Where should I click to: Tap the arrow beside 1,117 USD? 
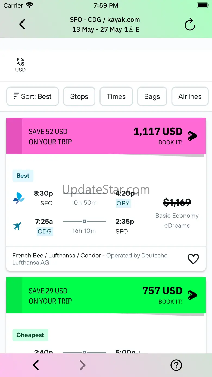click(192, 136)
